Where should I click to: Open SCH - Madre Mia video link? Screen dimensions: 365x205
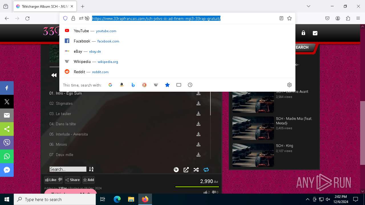[294, 121]
